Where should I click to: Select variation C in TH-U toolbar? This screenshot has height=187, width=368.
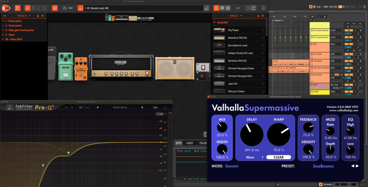(39, 8)
